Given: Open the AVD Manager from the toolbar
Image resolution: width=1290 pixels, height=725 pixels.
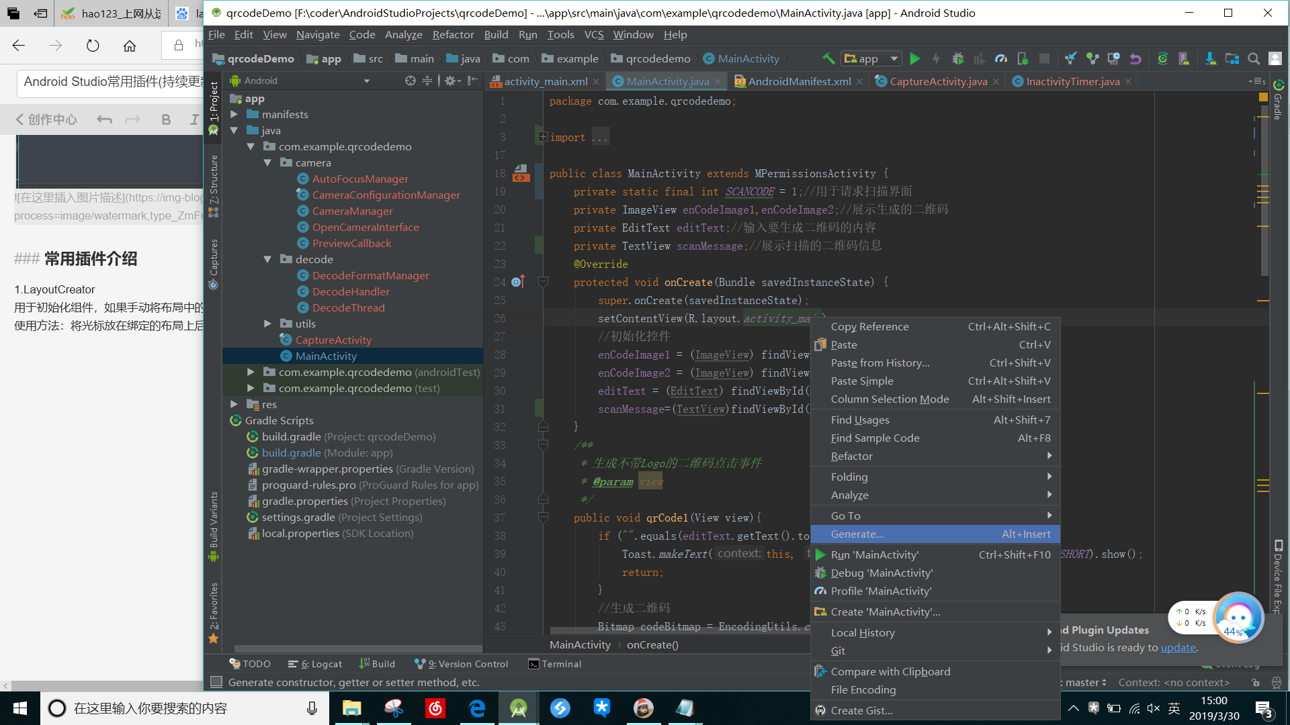Looking at the screenshot, I should 1185,58.
